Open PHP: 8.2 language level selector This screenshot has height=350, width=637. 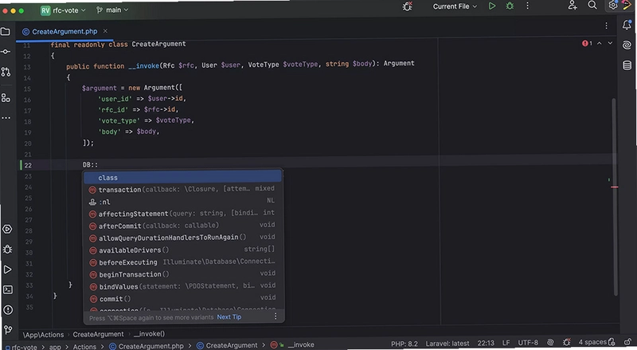pyautogui.click(x=404, y=344)
